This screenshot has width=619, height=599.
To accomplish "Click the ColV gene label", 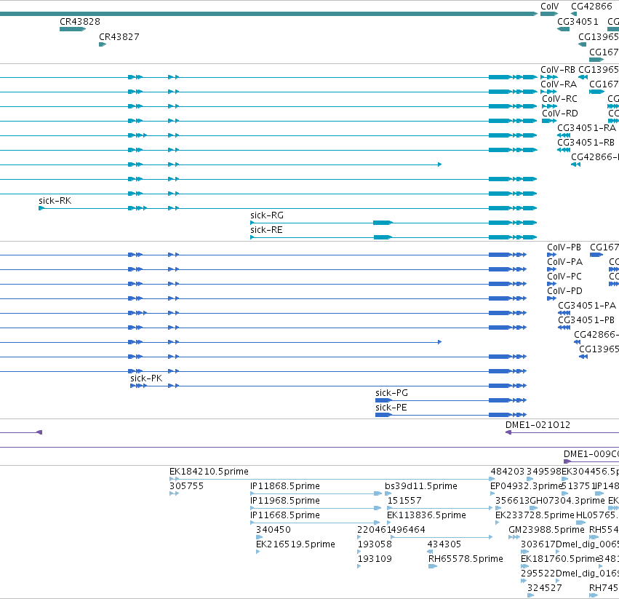I will (549, 7).
